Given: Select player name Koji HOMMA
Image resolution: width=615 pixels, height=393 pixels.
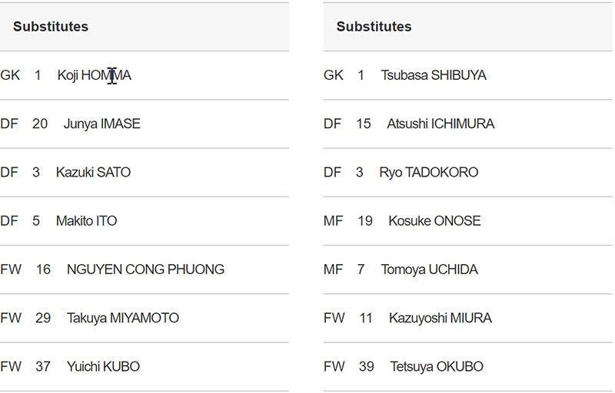Looking at the screenshot, I should (x=94, y=75).
